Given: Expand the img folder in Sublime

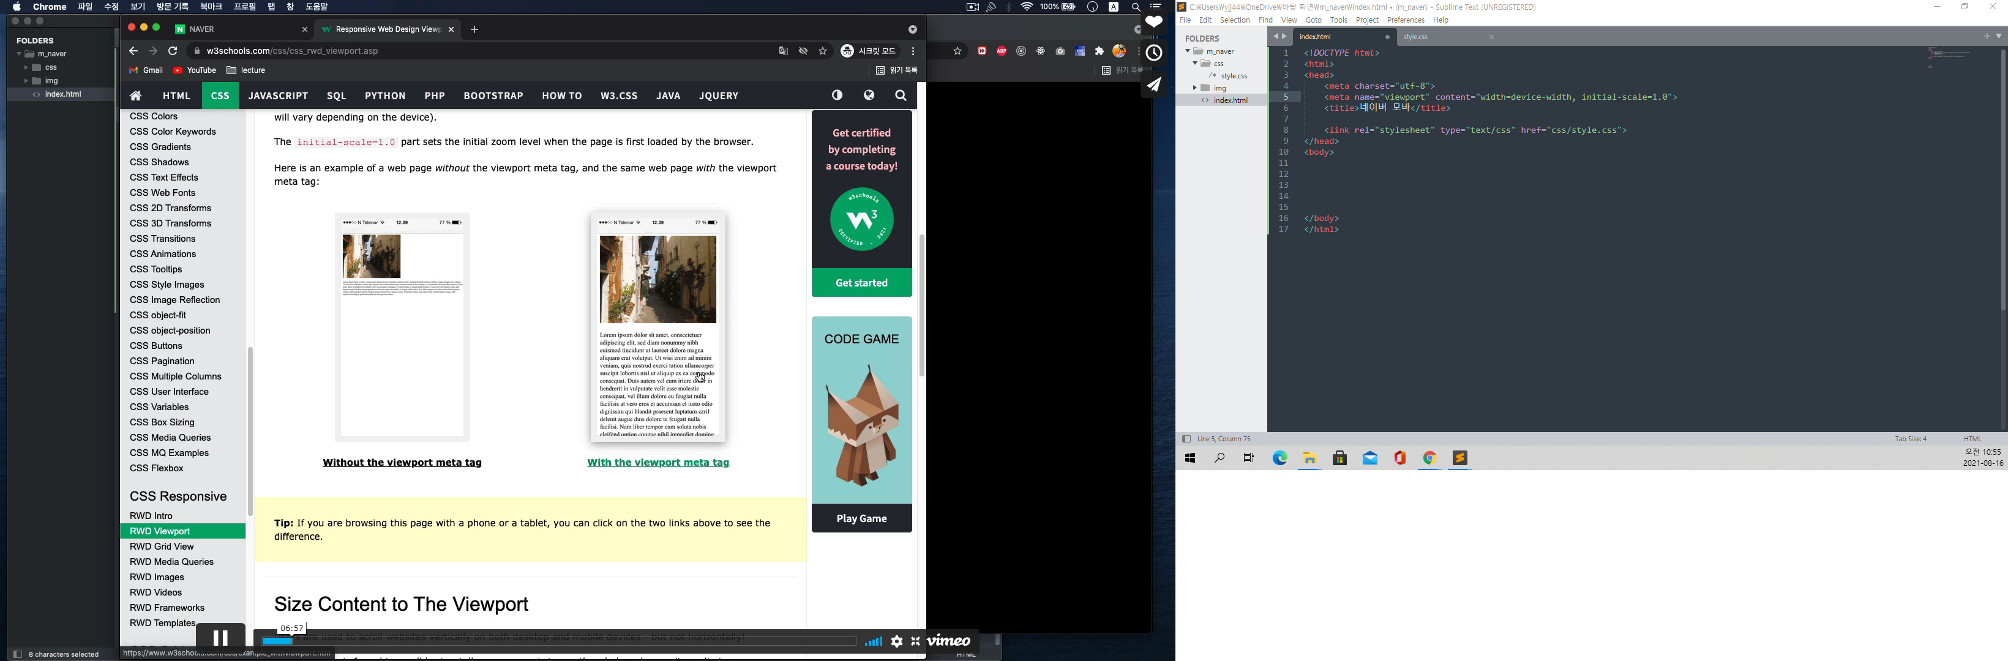Looking at the screenshot, I should (x=1194, y=88).
